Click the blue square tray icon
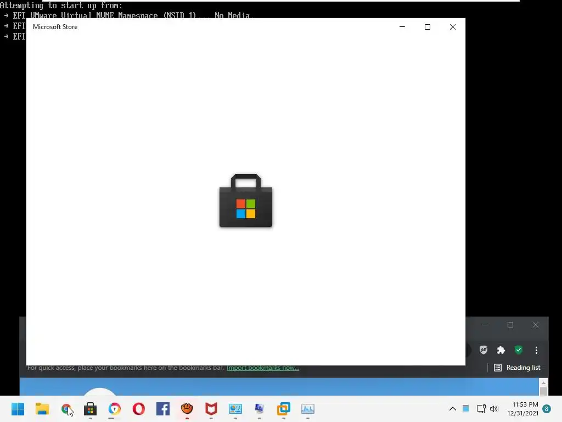Screen dimensions: 562x422 (465, 408)
